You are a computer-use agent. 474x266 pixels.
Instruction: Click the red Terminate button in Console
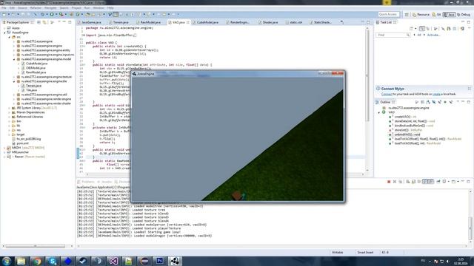(x=389, y=182)
